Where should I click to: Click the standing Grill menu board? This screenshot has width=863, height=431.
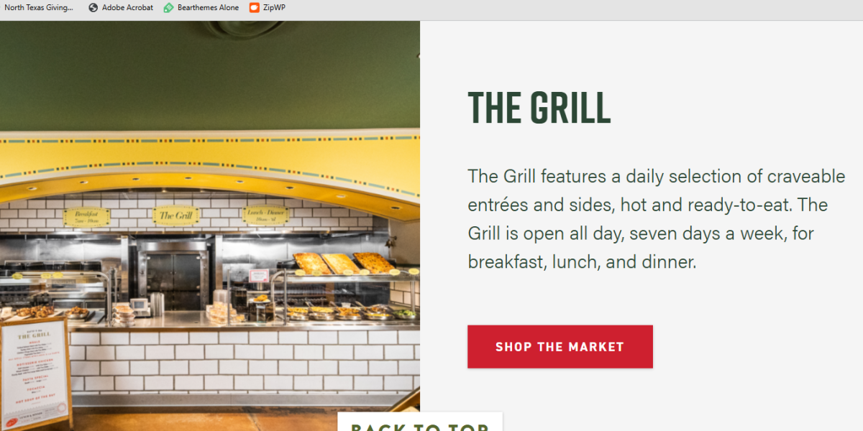click(35, 372)
